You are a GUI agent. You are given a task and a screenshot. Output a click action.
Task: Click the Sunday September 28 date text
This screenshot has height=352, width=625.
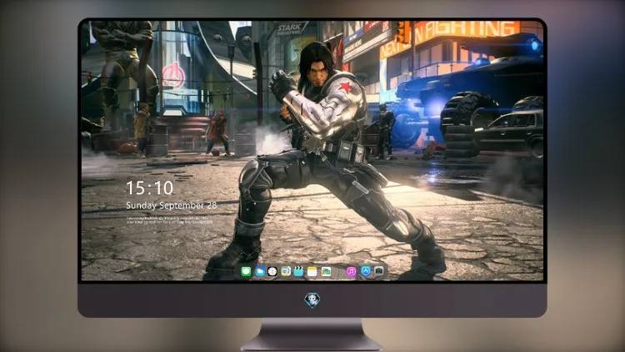coord(172,205)
